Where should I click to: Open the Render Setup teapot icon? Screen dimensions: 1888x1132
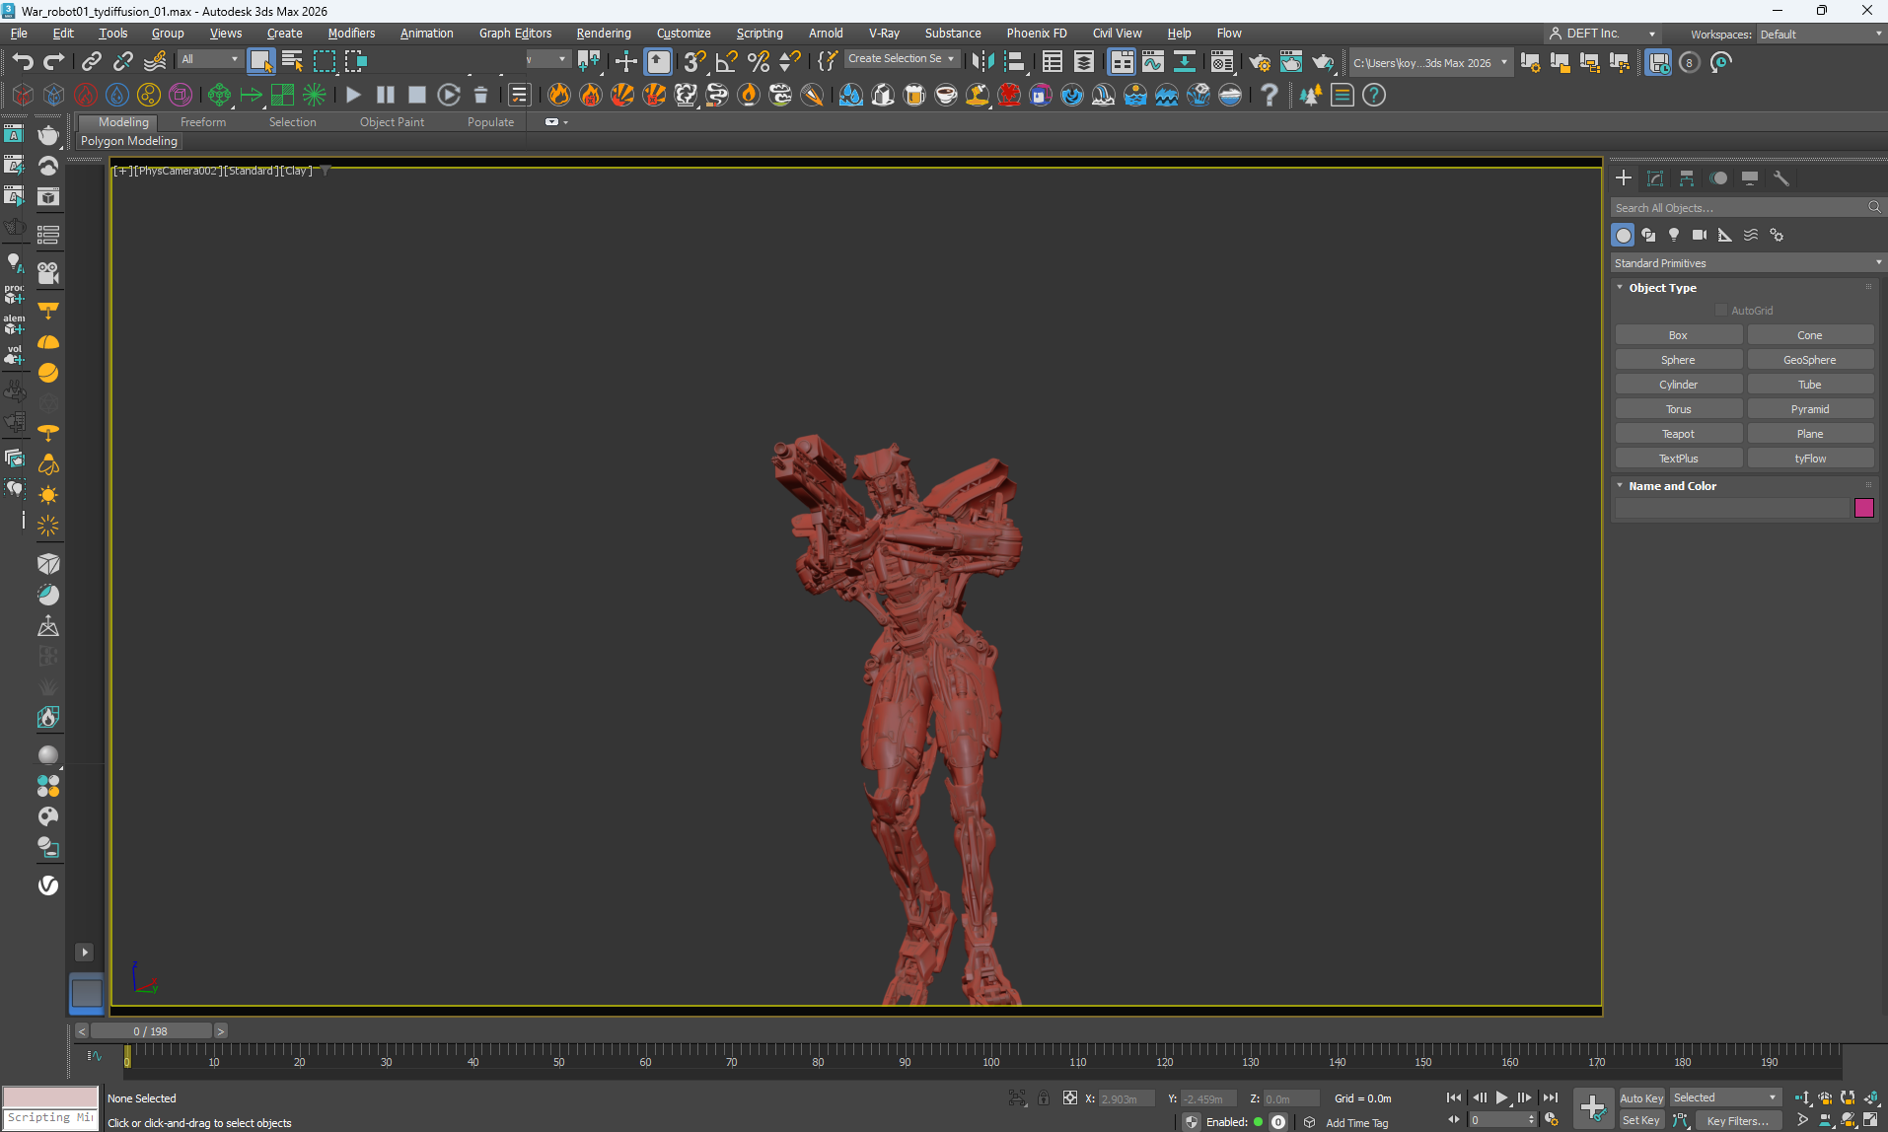pyautogui.click(x=1260, y=62)
